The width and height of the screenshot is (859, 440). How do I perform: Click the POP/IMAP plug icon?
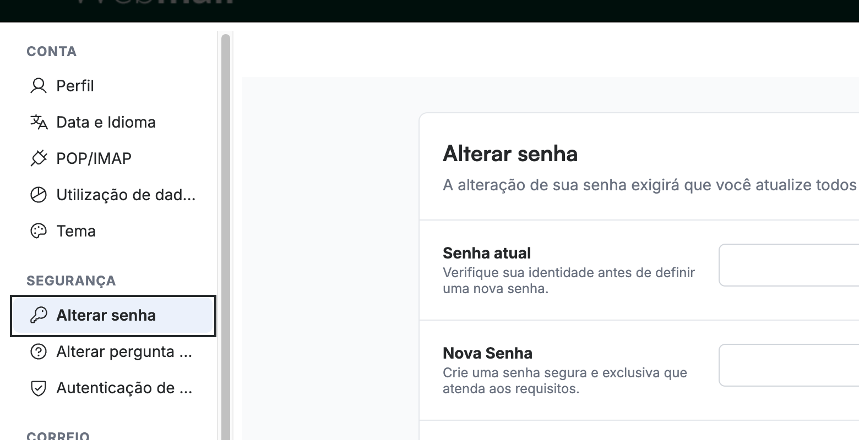click(x=39, y=158)
